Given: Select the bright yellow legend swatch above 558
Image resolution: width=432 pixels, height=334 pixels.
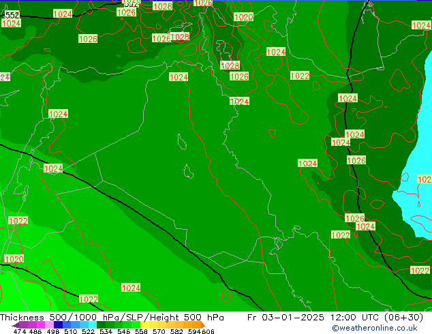Looking at the screenshot, I should 144,325.
